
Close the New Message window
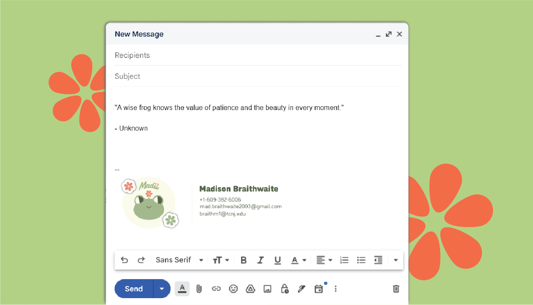point(399,34)
